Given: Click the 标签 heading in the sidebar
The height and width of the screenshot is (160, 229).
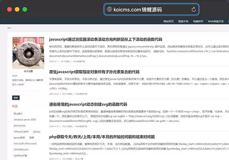Looking at the screenshot, I should tap(15, 106).
